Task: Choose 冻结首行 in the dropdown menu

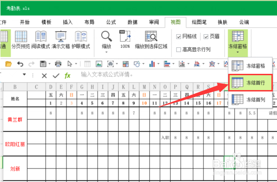Action: coord(251,83)
